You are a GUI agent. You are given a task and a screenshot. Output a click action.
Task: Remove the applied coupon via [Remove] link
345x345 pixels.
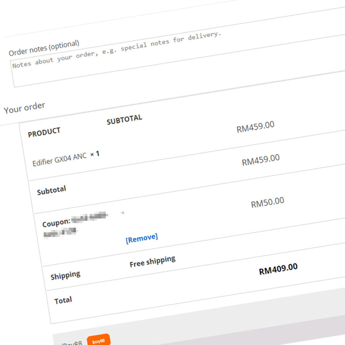pos(142,238)
